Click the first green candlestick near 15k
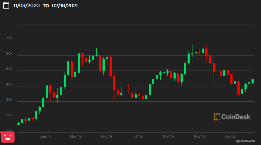This screenshot has width=261, height=145. 18,124
